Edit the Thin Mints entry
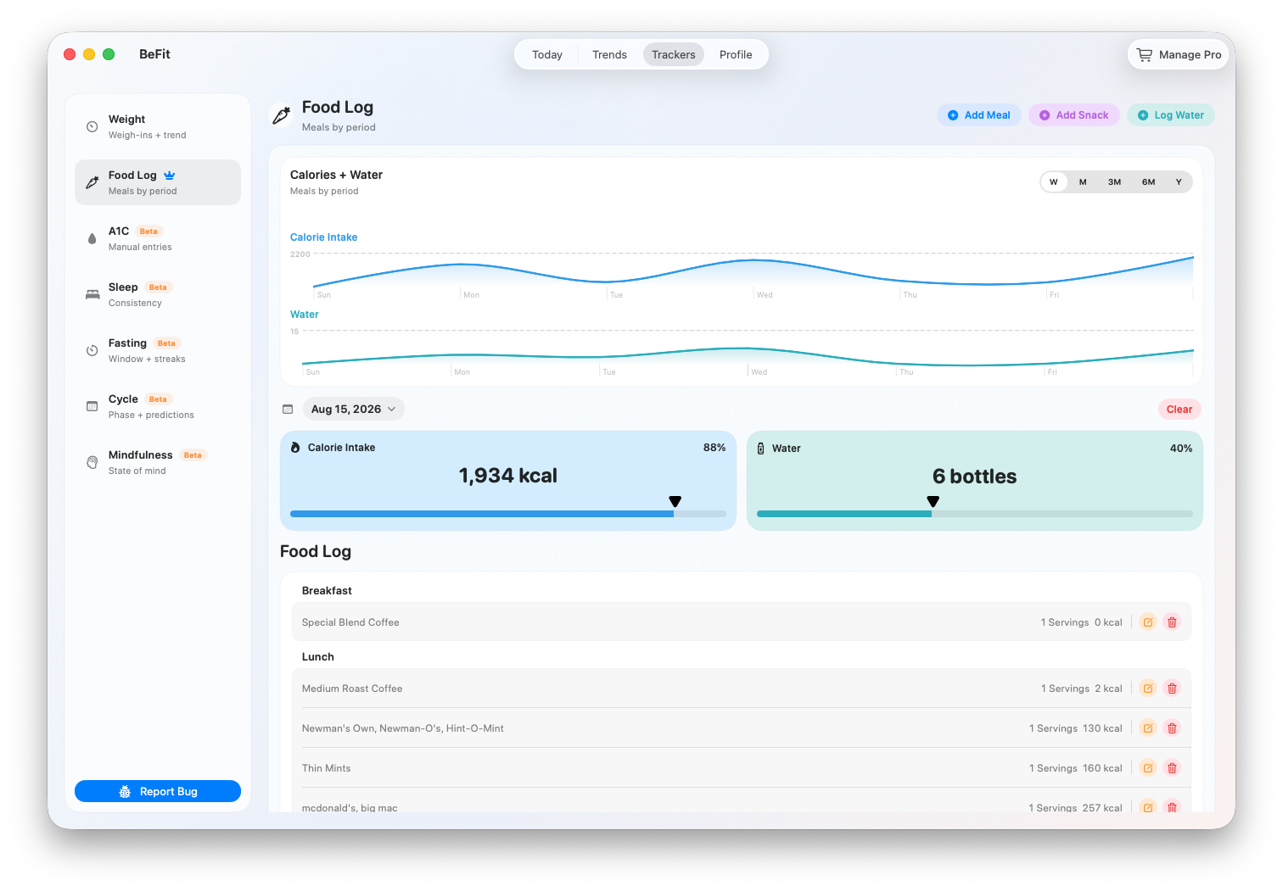The width and height of the screenshot is (1283, 892). pos(1148,768)
